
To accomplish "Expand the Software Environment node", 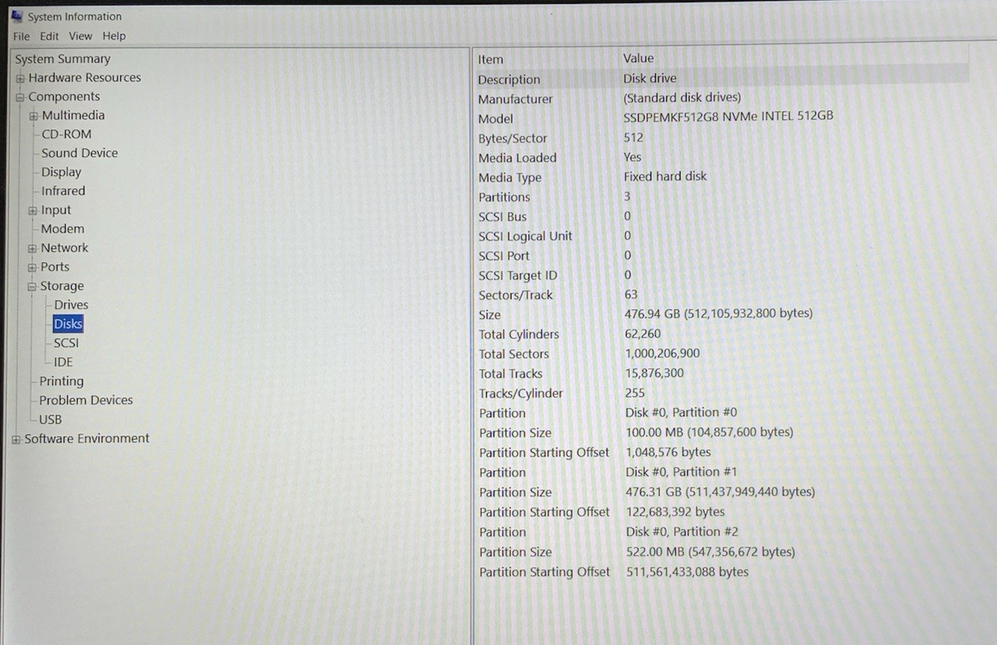I will point(16,439).
